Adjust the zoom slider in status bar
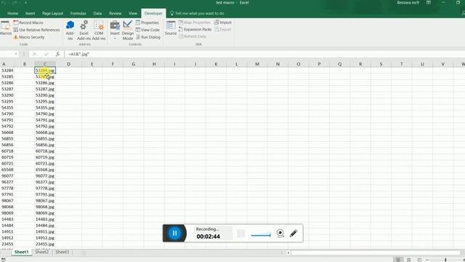465x262 pixels. [445, 260]
